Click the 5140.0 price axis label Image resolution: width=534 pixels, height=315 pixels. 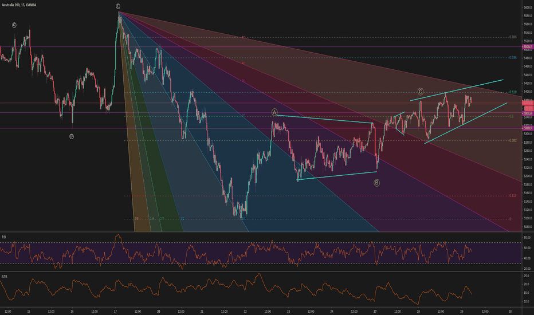(x=528, y=202)
